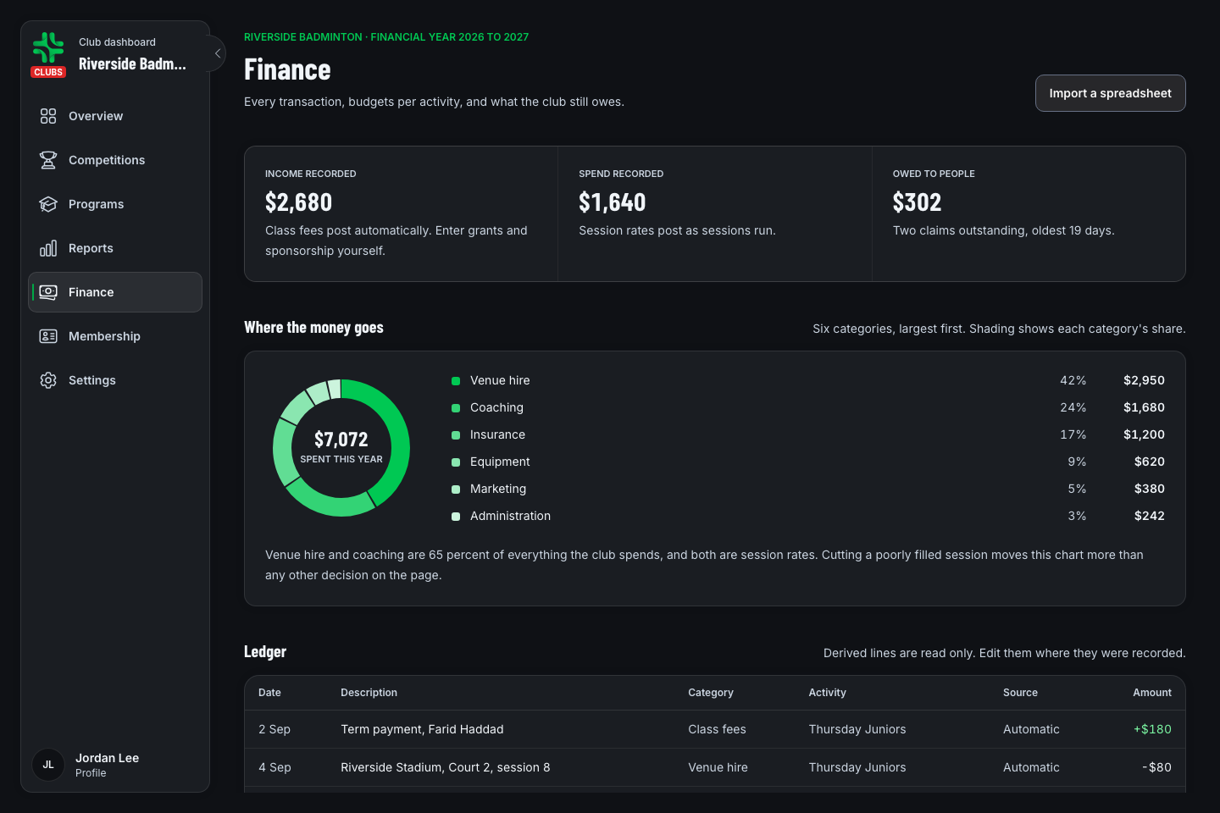This screenshot has height=813, width=1220.
Task: Click the JL profile avatar
Action: click(48, 765)
